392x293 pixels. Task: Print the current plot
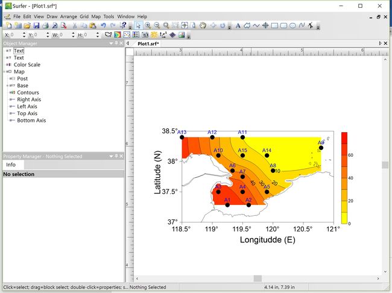coord(45,25)
